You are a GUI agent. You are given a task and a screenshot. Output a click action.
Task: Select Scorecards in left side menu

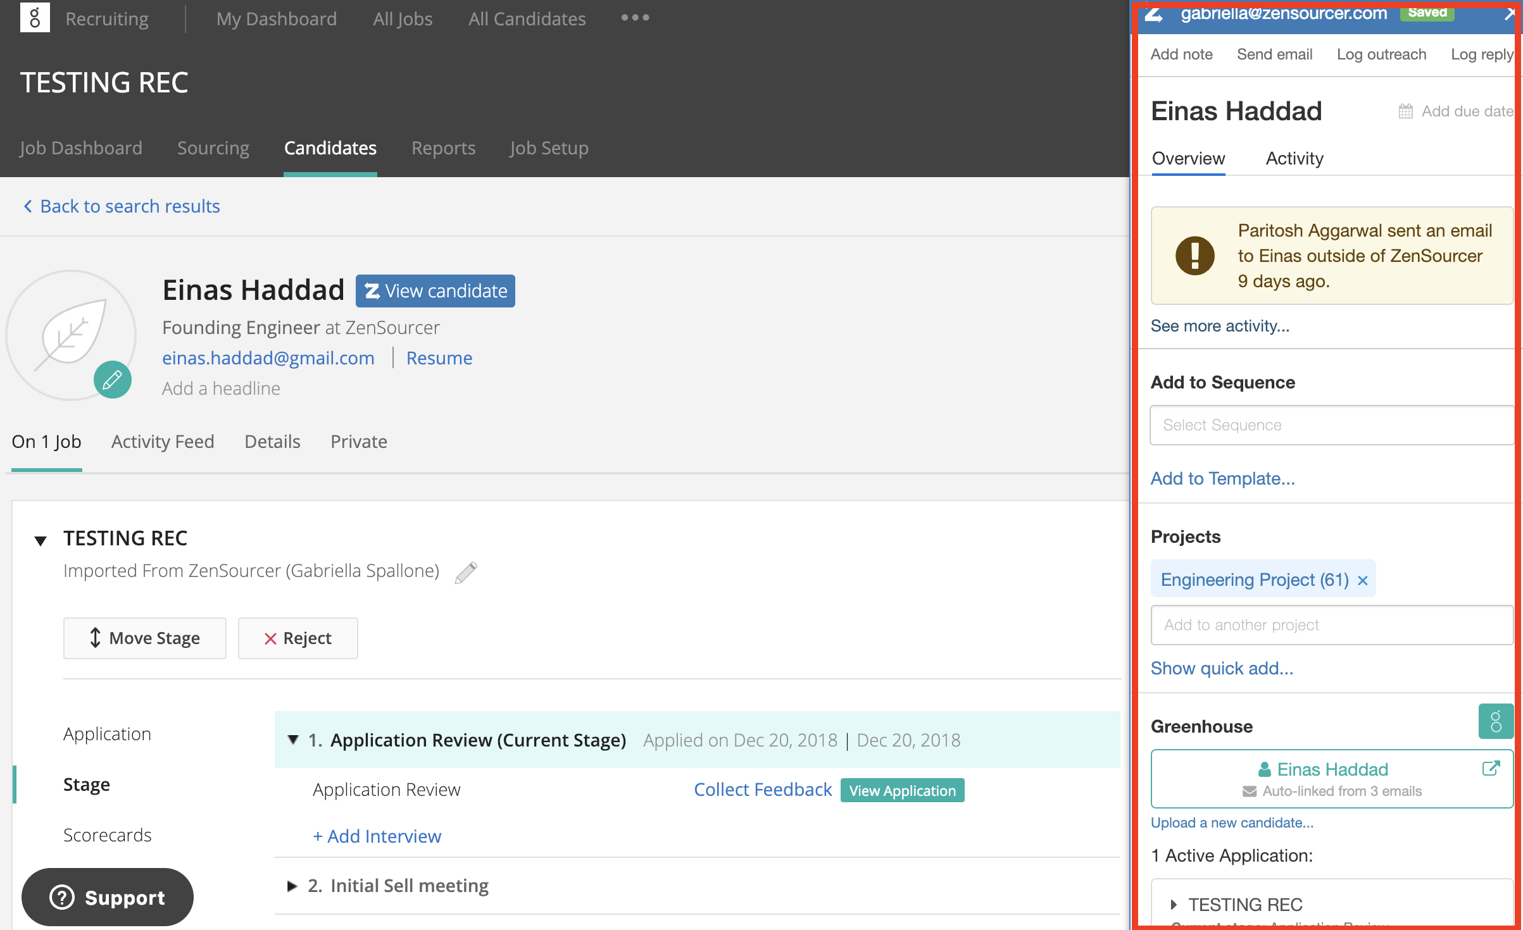pyautogui.click(x=108, y=835)
